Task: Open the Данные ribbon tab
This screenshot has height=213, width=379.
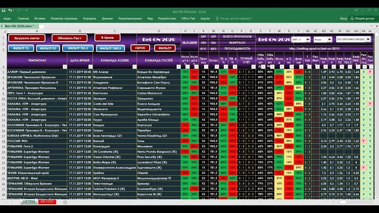Action: [x=107, y=18]
